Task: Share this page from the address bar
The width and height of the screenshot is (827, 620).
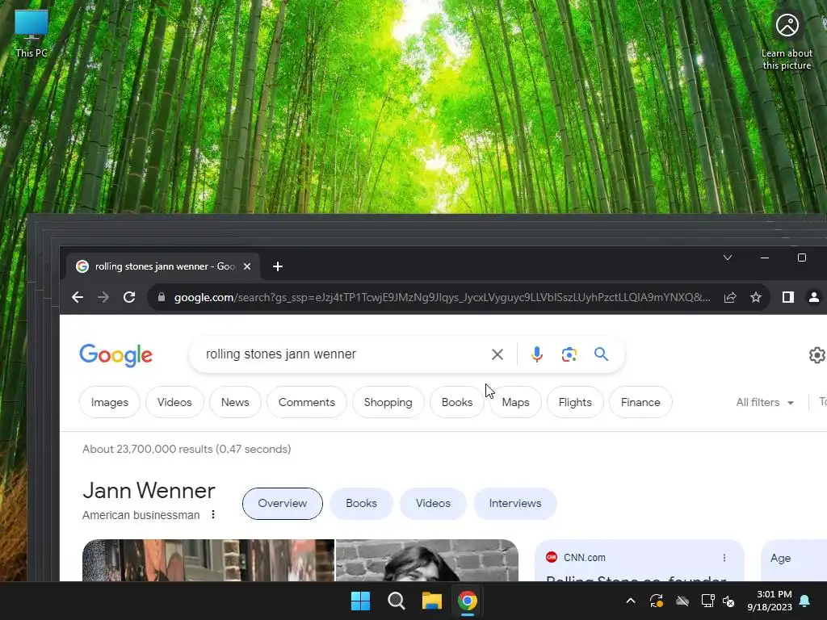Action: (x=730, y=297)
